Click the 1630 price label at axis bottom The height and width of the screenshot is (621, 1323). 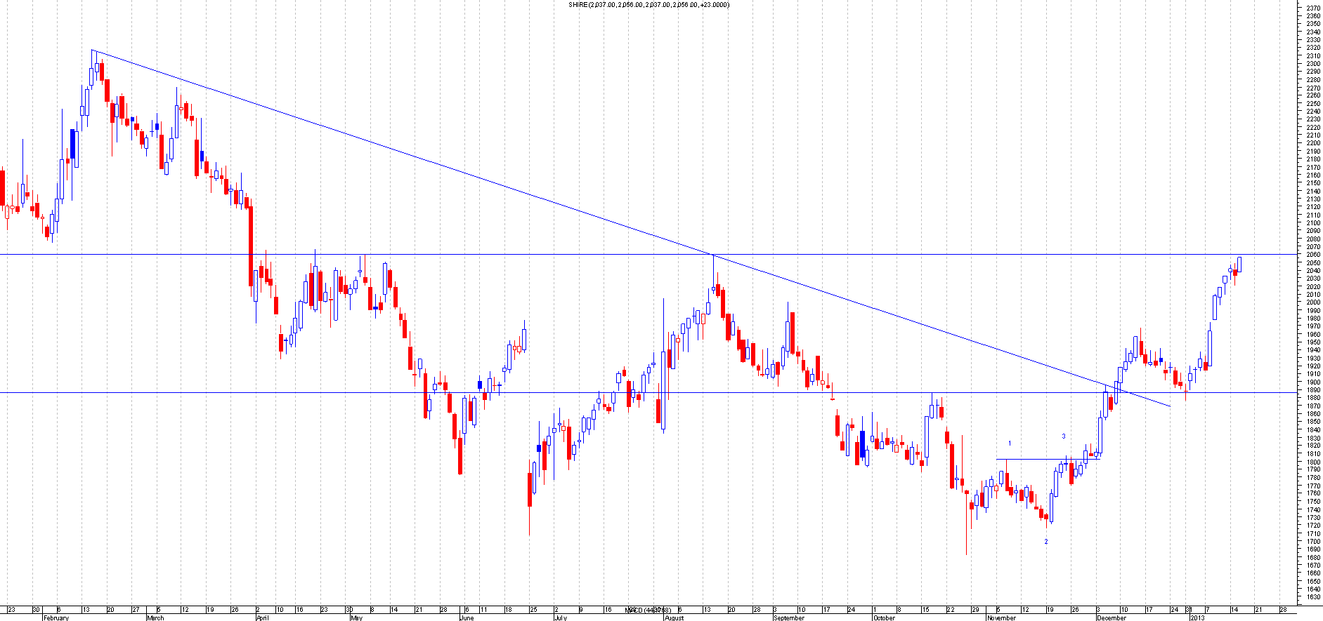pyautogui.click(x=1312, y=597)
